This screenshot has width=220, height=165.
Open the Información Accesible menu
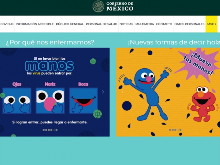pyautogui.click(x=35, y=24)
